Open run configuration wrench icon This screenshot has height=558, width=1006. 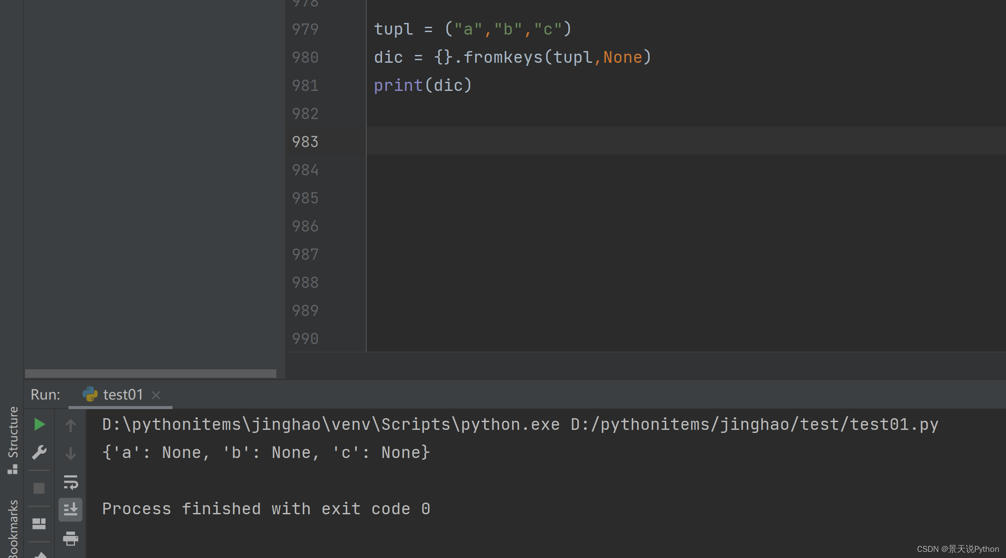[x=39, y=452]
